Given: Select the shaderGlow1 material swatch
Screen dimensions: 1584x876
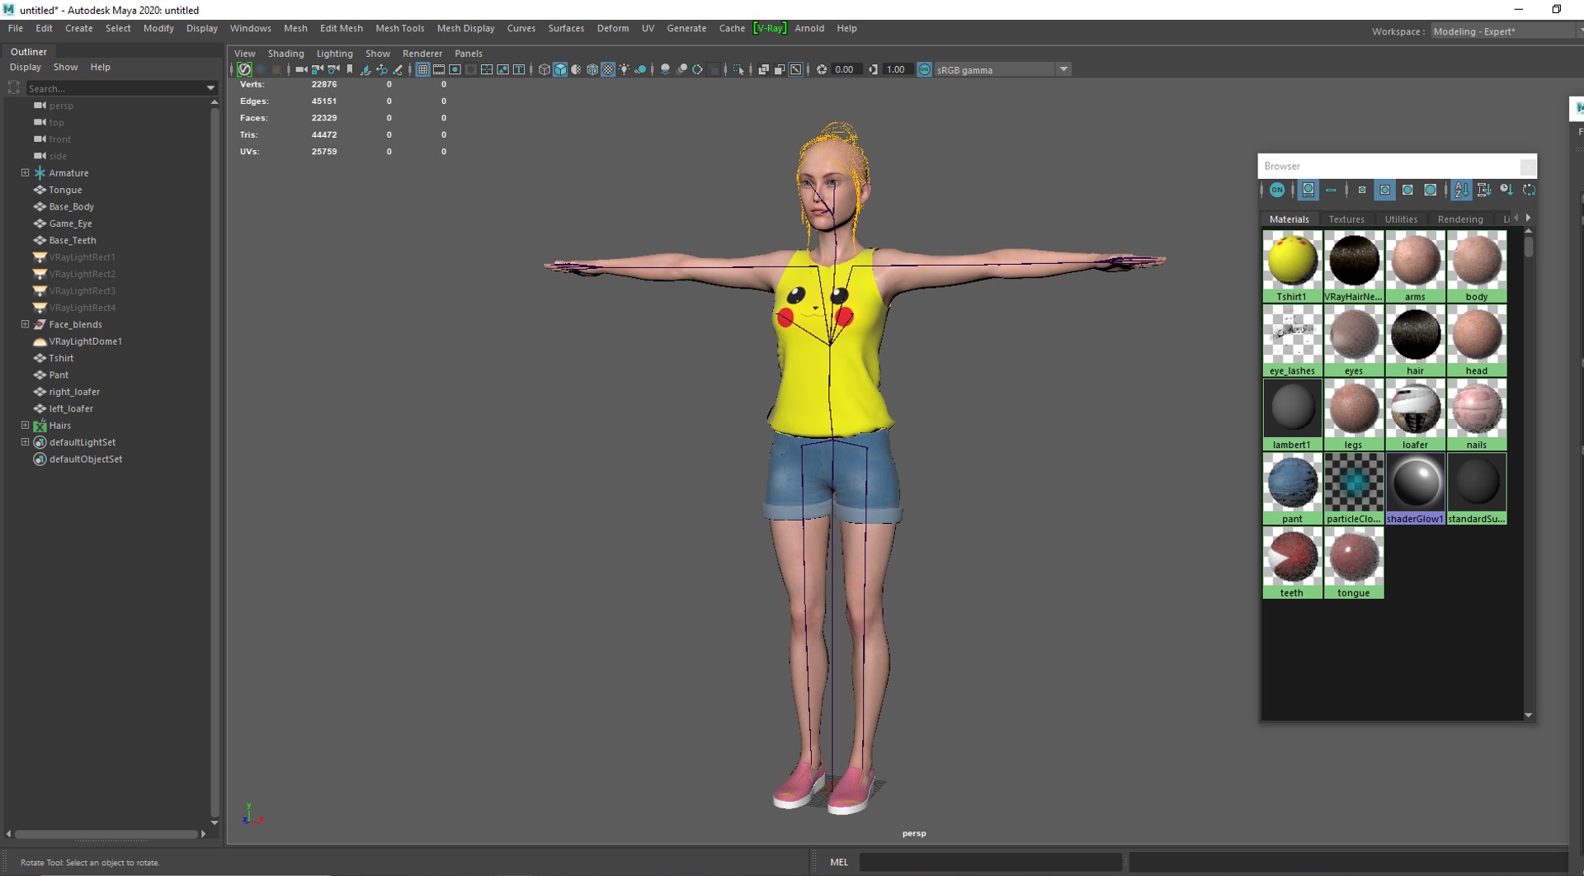Looking at the screenshot, I should tap(1415, 488).
